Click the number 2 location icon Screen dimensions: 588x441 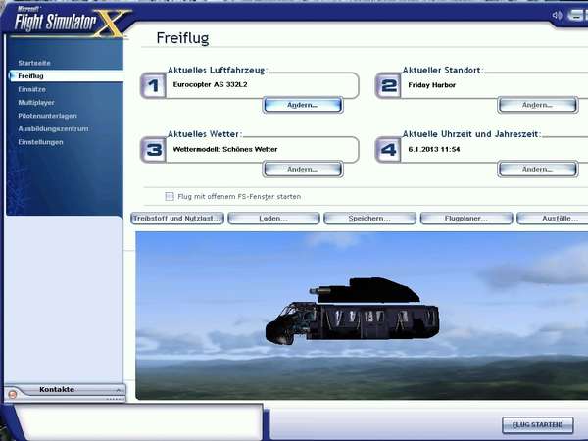(x=388, y=86)
